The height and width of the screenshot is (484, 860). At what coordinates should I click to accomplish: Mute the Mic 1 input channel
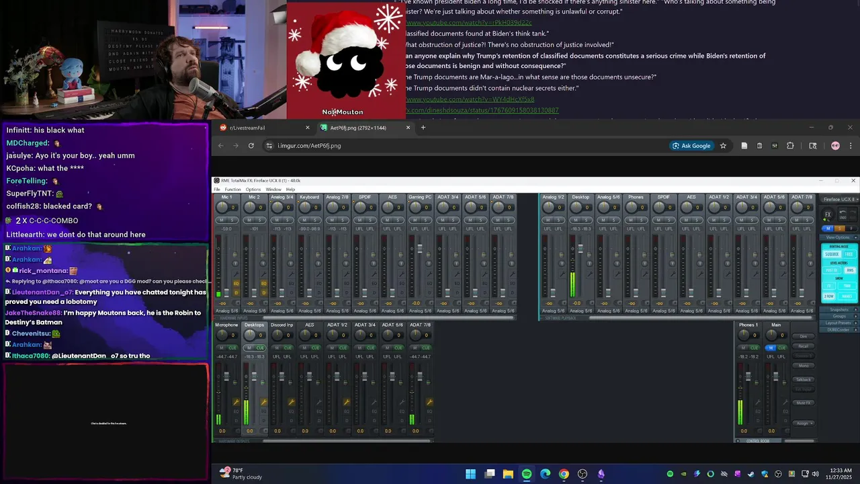[x=222, y=220]
